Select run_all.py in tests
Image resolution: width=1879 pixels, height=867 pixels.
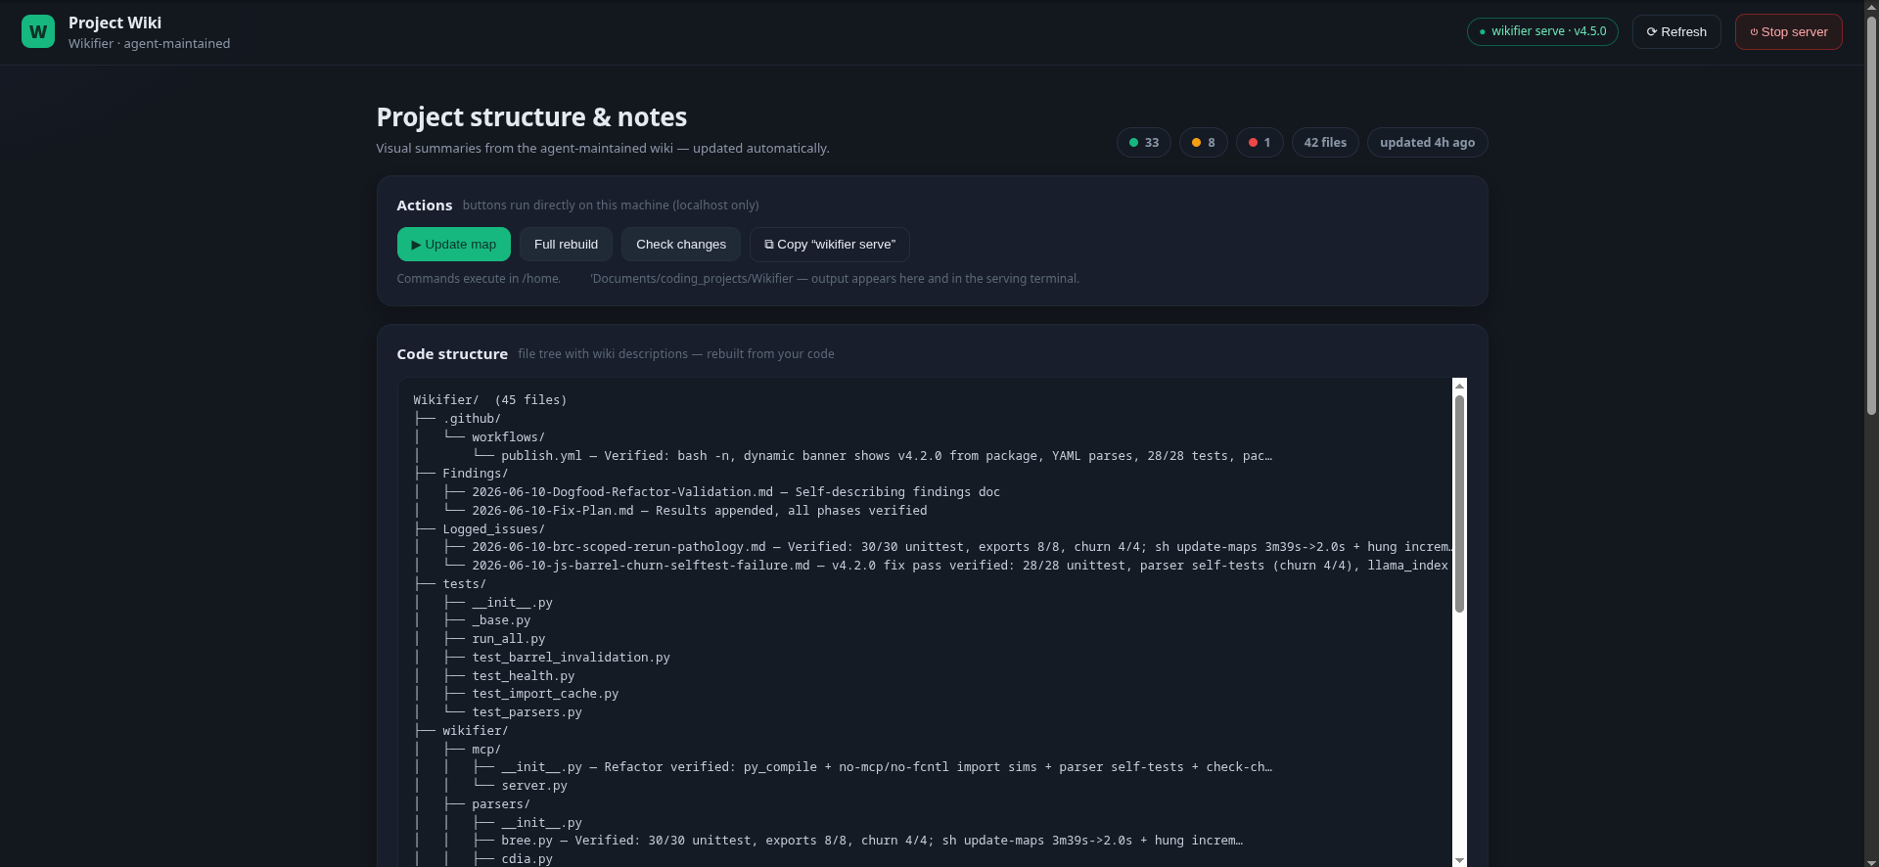point(508,639)
